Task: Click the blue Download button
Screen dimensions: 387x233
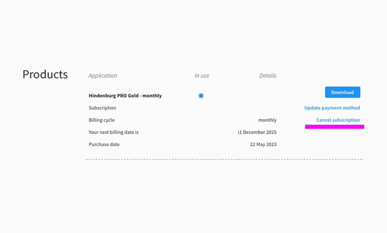Action: tap(342, 92)
